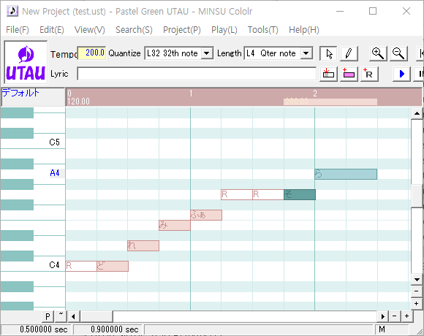Open the Length dropdown arrow
This screenshot has width=424, height=336.
click(306, 53)
